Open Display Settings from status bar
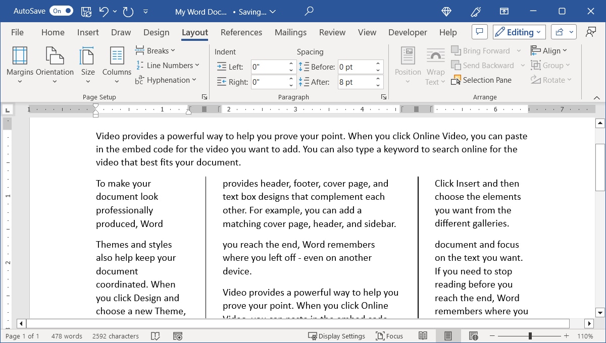The image size is (606, 343). 337,335
